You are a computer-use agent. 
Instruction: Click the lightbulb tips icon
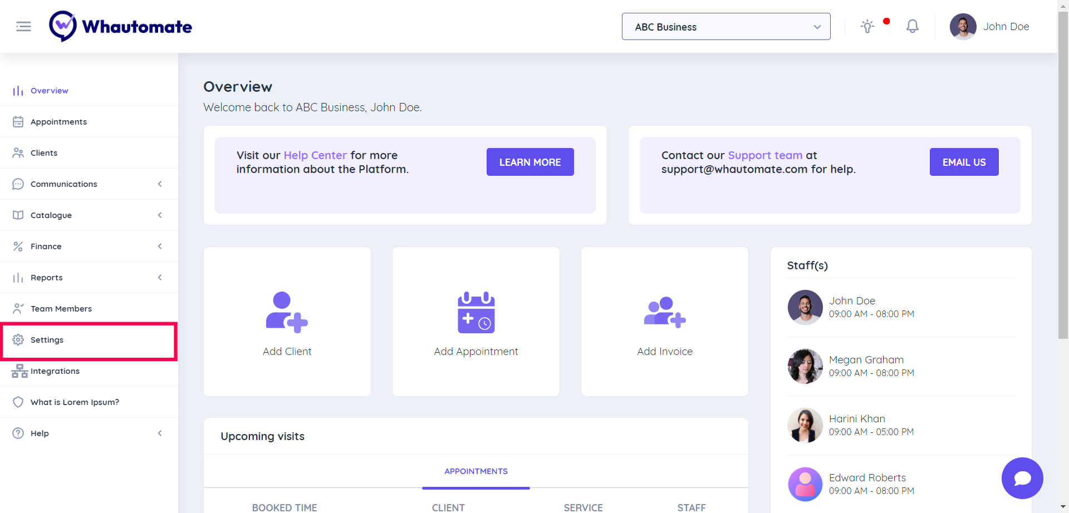pyautogui.click(x=867, y=26)
